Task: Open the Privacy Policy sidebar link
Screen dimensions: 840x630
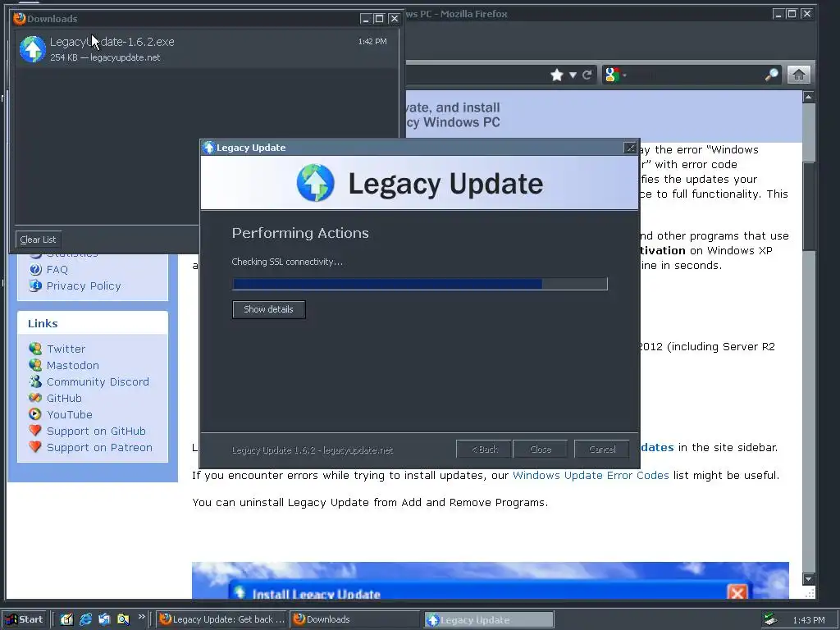Action: 84,286
